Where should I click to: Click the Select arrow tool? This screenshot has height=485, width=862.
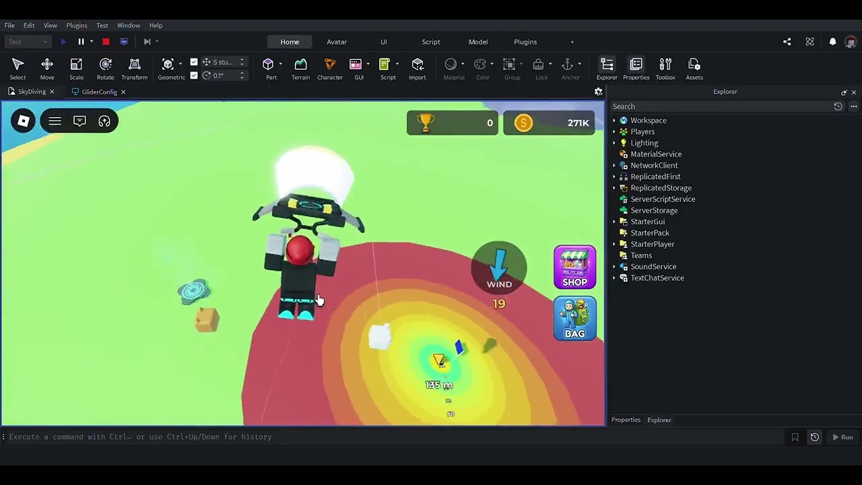pyautogui.click(x=18, y=68)
